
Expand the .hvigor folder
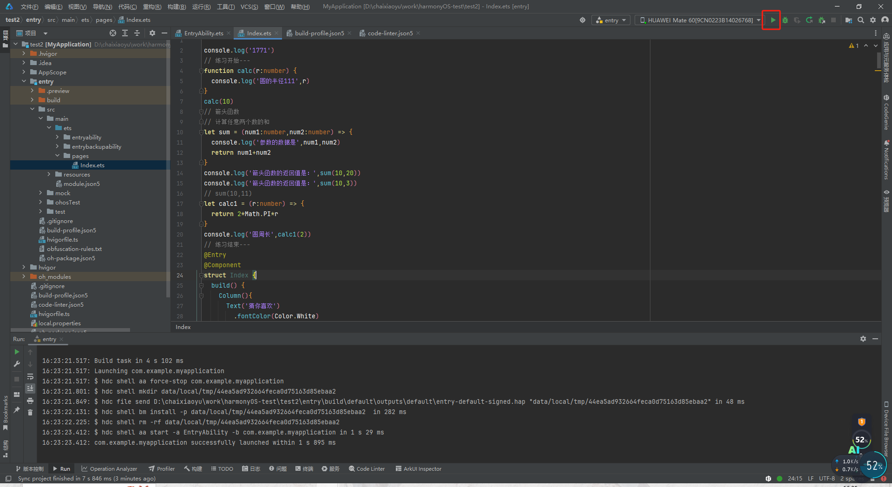click(24, 53)
